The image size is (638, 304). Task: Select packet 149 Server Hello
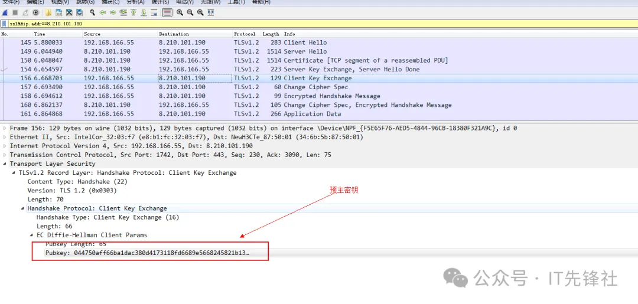319,51
